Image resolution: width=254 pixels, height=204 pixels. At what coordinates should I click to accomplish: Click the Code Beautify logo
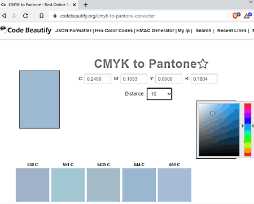(26, 31)
